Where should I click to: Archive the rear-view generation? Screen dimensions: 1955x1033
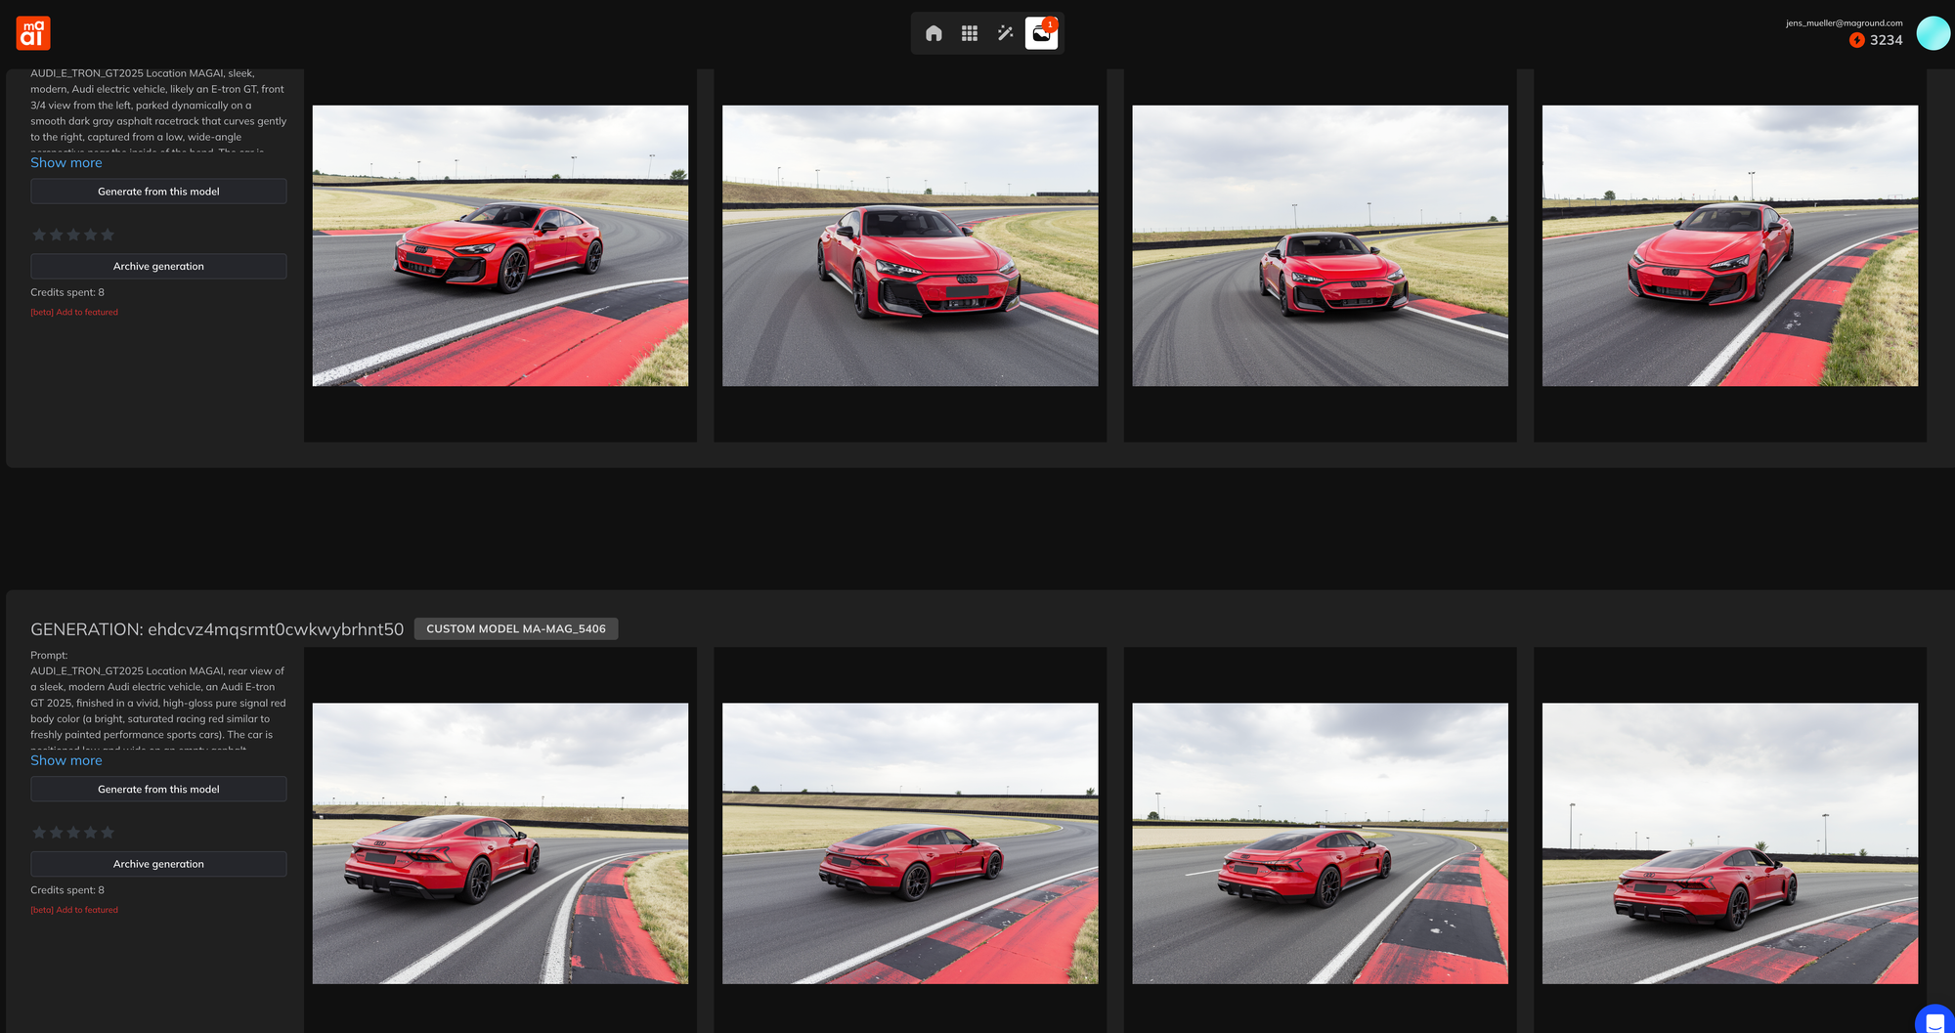coord(158,864)
